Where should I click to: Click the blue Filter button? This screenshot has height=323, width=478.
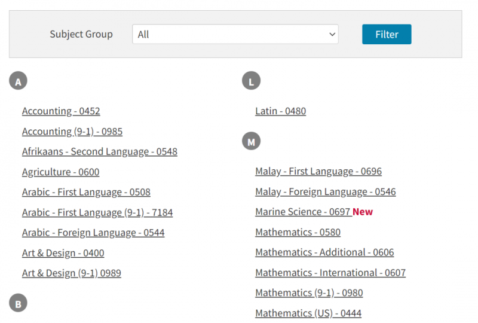pos(387,34)
